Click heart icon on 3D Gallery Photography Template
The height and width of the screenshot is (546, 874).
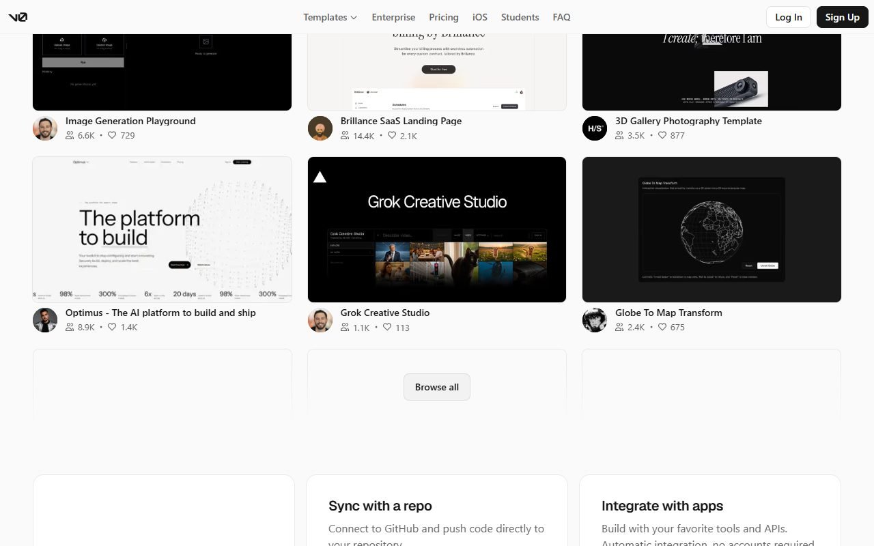click(662, 135)
